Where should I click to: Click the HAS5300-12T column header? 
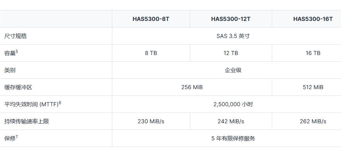coord(230,19)
